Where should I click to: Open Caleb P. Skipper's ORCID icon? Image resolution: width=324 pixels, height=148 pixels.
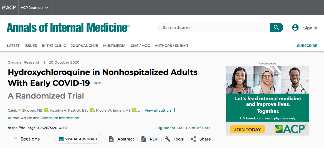click(46, 110)
